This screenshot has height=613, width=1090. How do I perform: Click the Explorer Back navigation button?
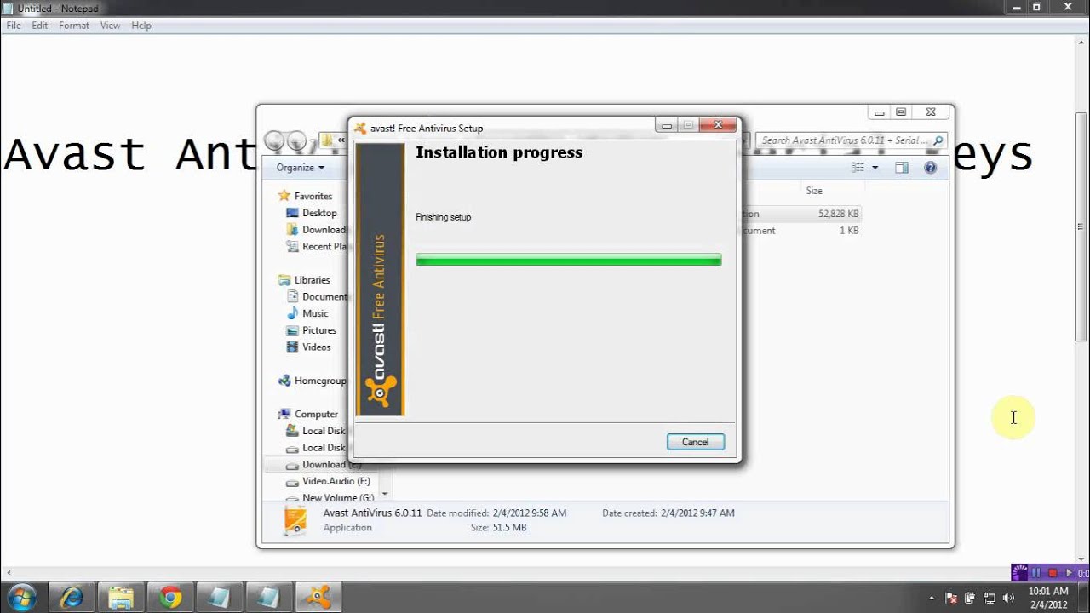click(x=274, y=140)
